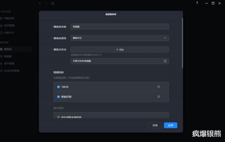The image size is (225, 142).
Task: Click the forward navigation arrow
Action: tap(46, 3)
